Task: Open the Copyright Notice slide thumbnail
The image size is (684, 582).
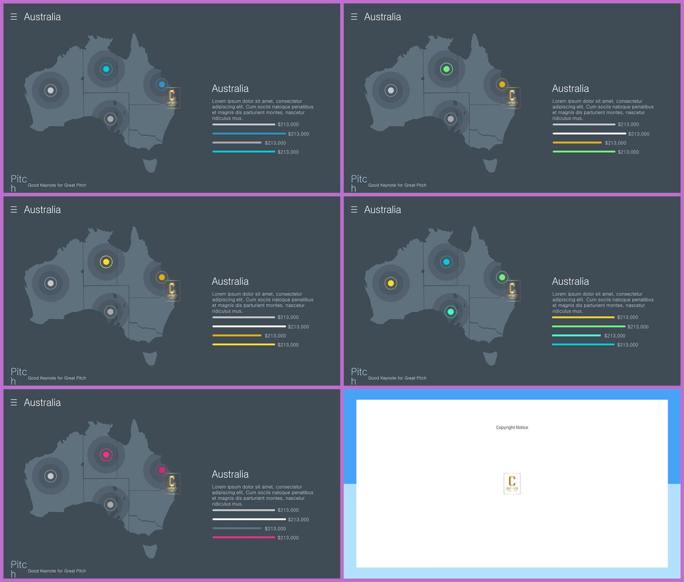Action: pos(512,484)
